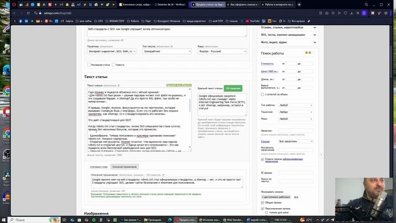The width and height of the screenshot is (396, 223).
Task: Click the heart bookmark icon in address bar
Action: pos(345,13)
